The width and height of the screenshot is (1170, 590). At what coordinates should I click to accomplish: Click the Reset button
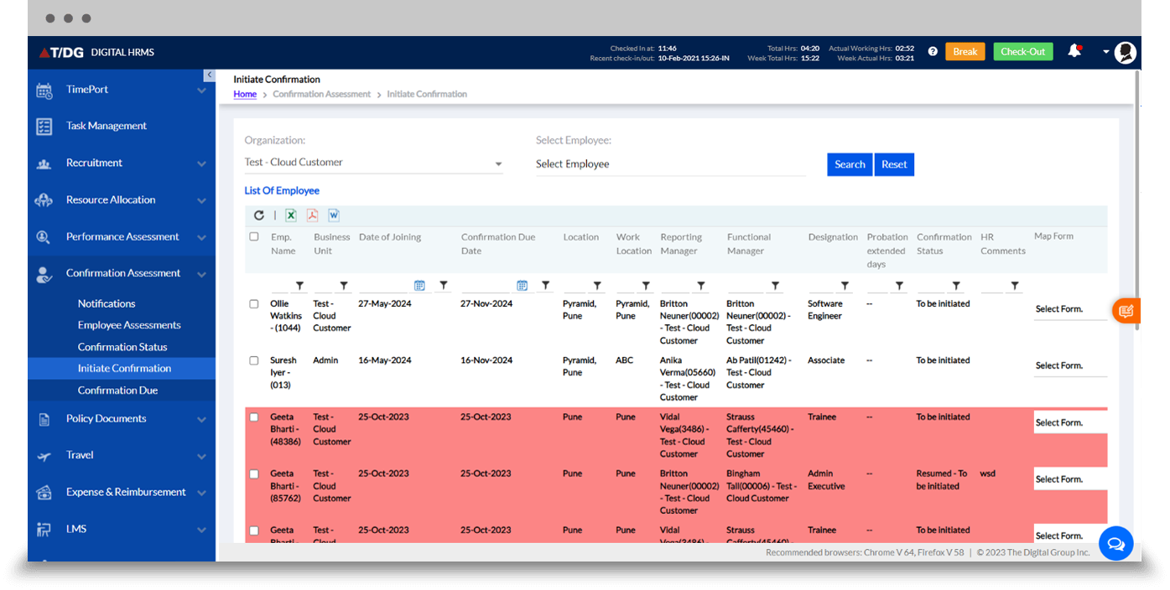coord(894,164)
